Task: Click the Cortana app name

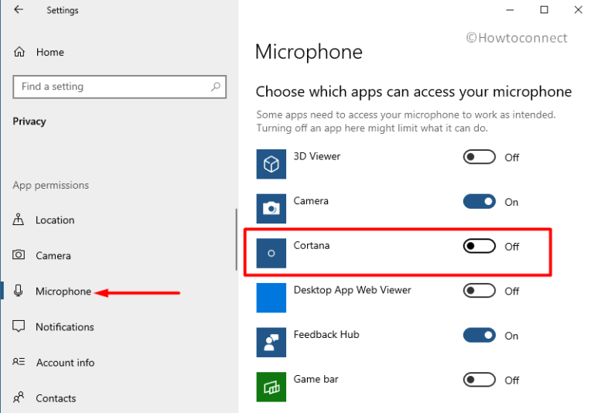Action: point(312,245)
